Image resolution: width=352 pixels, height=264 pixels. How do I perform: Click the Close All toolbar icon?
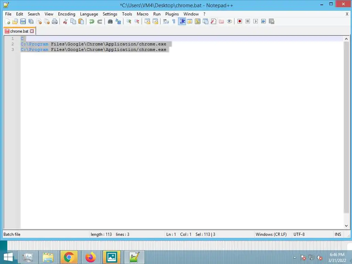click(x=47, y=21)
